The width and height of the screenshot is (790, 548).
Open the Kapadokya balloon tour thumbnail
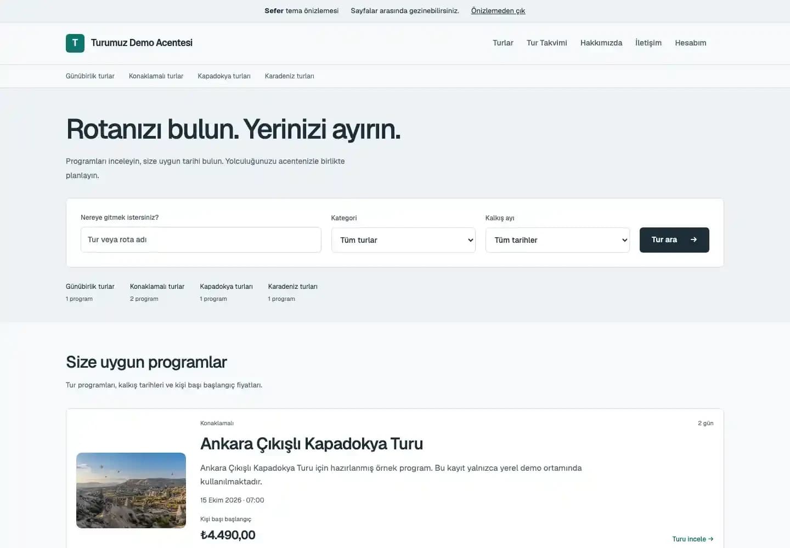pos(131,490)
